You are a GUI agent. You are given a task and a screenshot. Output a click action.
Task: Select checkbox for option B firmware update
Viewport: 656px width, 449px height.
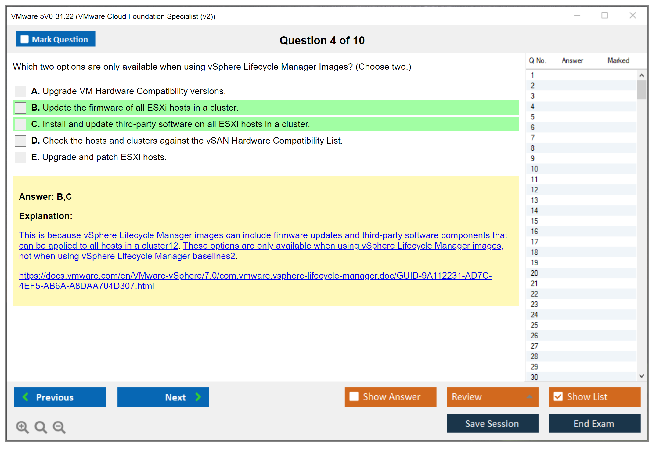[x=20, y=108]
